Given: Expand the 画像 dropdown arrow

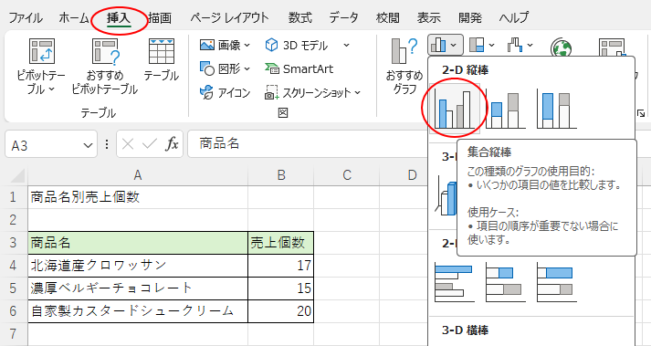Looking at the screenshot, I should pos(247,45).
